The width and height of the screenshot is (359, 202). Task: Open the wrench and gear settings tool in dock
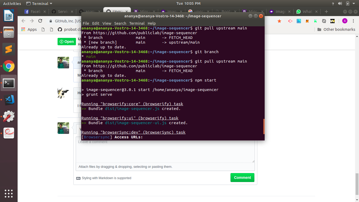9,116
